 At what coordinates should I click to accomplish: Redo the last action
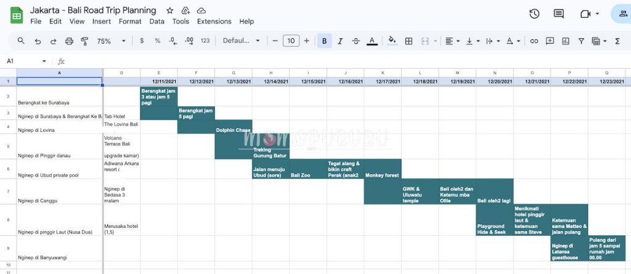tap(53, 41)
